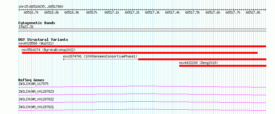Click the 66517.5k ruler tick label
Screen dimensions: 275x114
click(193, 12)
